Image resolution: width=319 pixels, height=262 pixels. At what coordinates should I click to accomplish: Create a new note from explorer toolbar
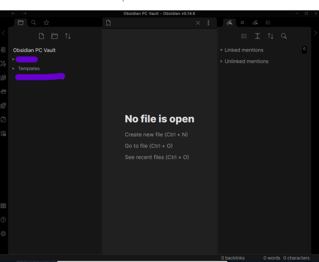tap(41, 36)
